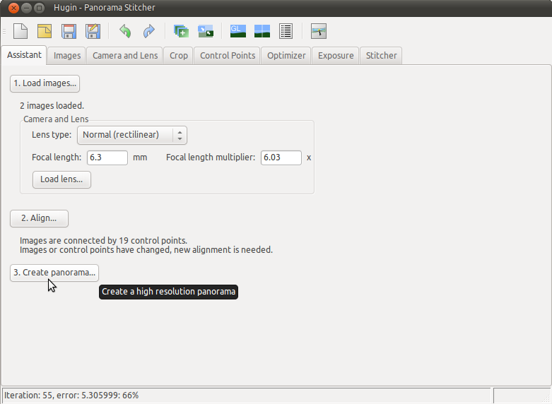Click the 1. Load images button
552x404 pixels.
45,83
